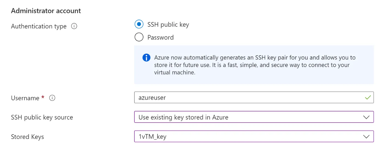The width and height of the screenshot is (382, 158).
Task: Select the Password radio button
Action: pos(139,37)
